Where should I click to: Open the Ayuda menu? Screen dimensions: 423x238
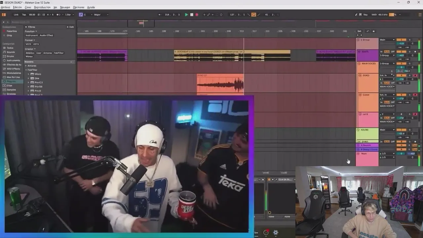tap(91, 7)
